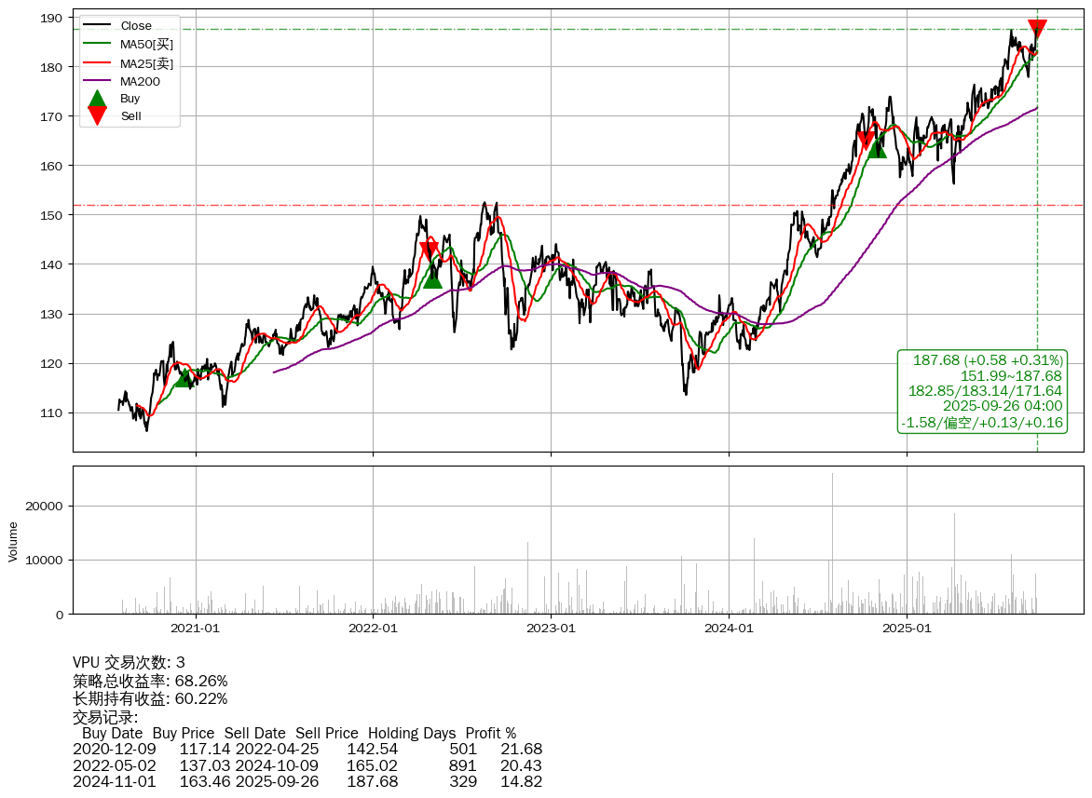1092x798 pixels.
Task: Click the red Sell marker from October 2024
Action: click(x=866, y=141)
